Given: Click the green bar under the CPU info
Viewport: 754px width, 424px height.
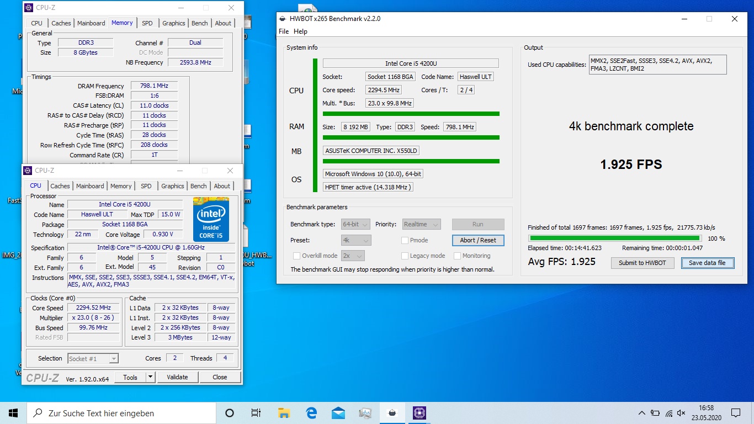Looking at the screenshot, I should pos(411,114).
